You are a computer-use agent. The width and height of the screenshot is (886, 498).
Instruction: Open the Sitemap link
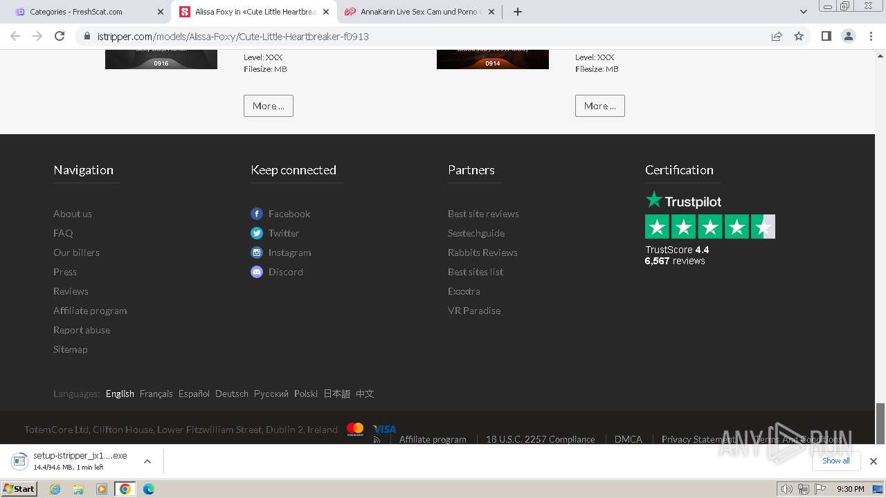pyautogui.click(x=71, y=349)
